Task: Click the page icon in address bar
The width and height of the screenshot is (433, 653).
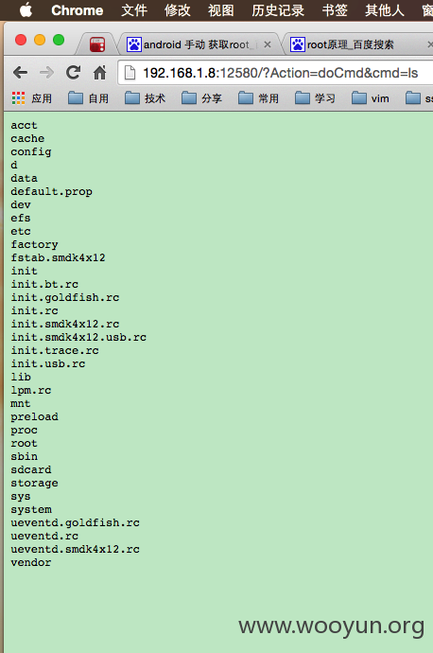Action: pyautogui.click(x=130, y=73)
